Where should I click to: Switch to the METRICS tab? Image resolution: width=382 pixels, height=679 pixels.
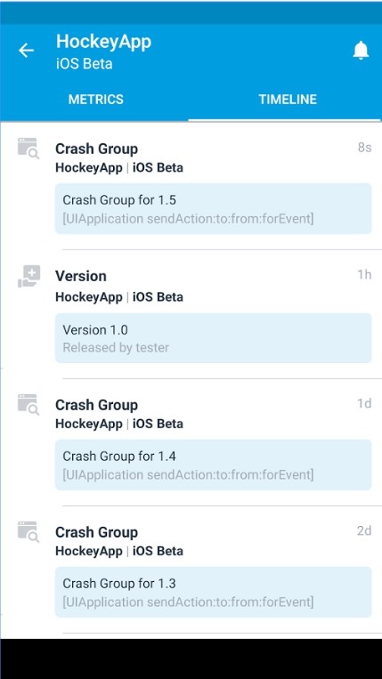95,99
